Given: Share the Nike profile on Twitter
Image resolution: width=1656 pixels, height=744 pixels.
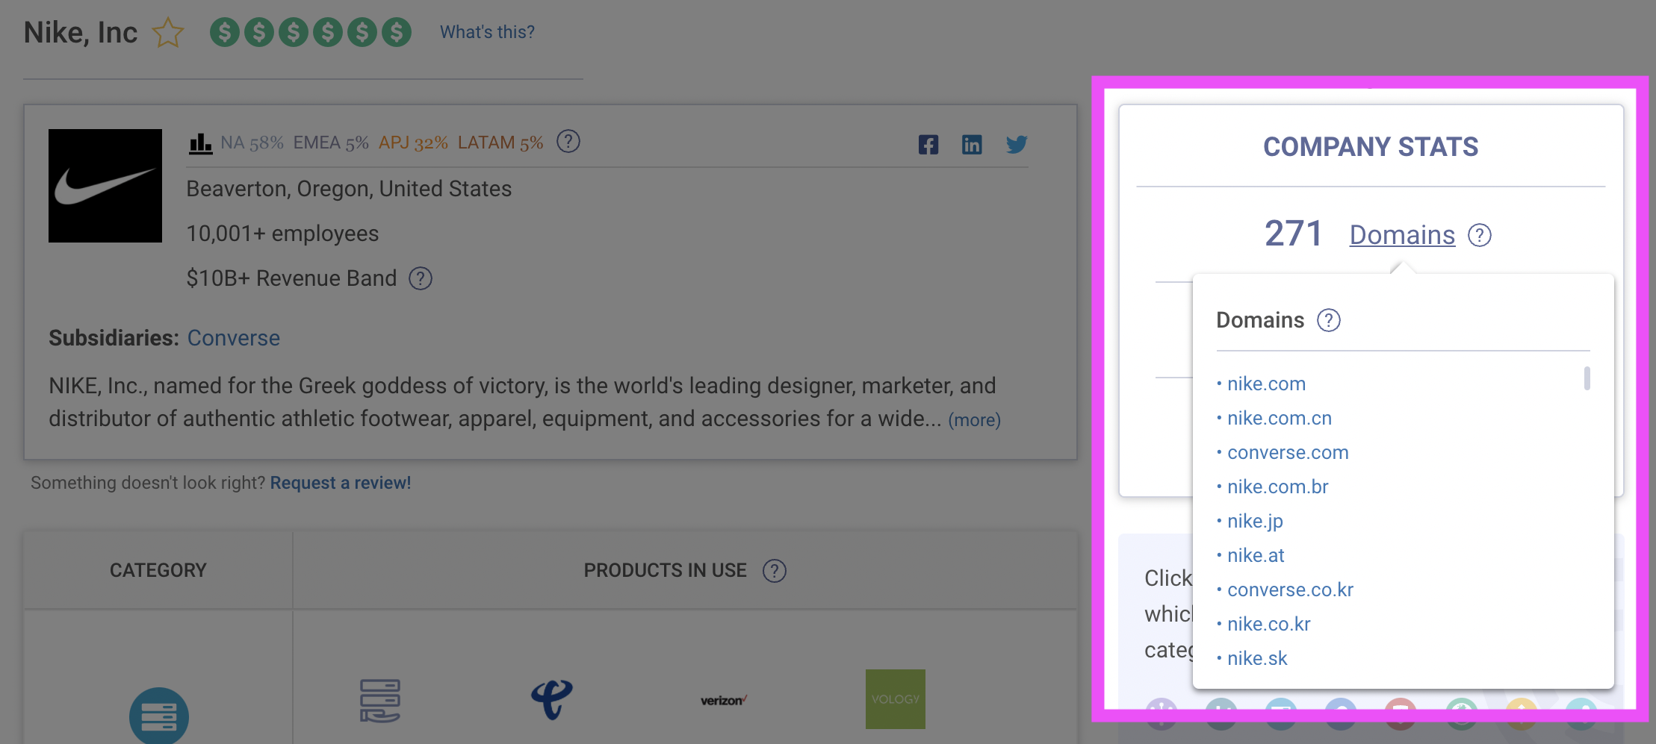Looking at the screenshot, I should pyautogui.click(x=1017, y=145).
